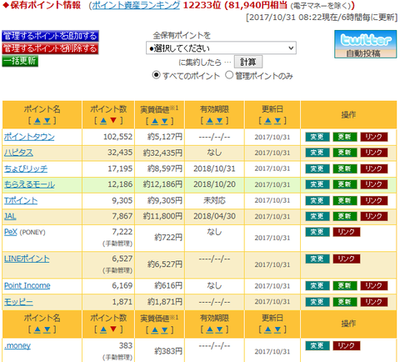Open もらえるモール link

(x=29, y=184)
